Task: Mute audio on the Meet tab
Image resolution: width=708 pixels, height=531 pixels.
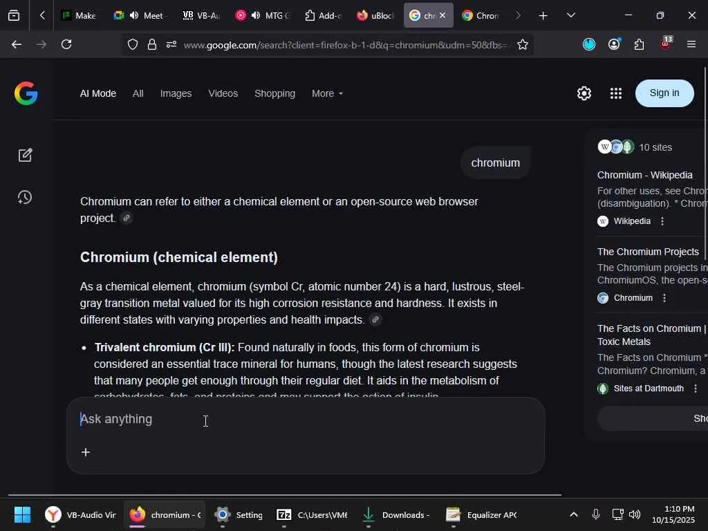Action: tap(134, 15)
